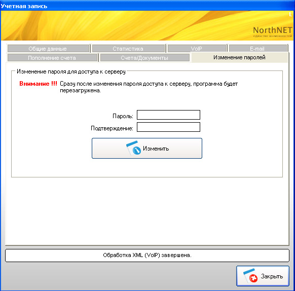Click the Обработка XML status message box
The height and width of the screenshot is (291, 295).
147,256
